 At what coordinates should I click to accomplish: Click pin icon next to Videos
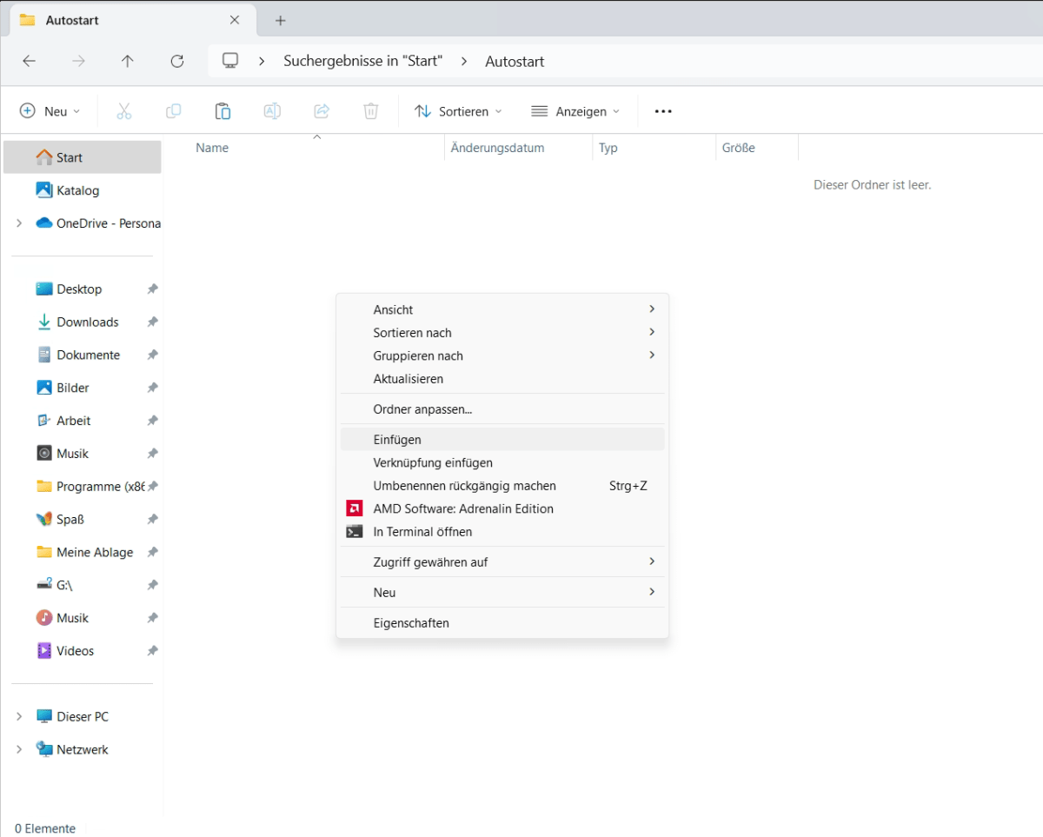pyautogui.click(x=152, y=651)
